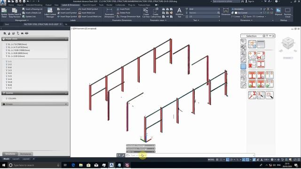Click the Create Cut View tool
Screen dimensions: 301x169
click(146, 13)
